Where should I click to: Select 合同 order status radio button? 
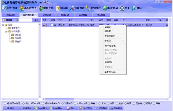pyautogui.click(x=108, y=104)
